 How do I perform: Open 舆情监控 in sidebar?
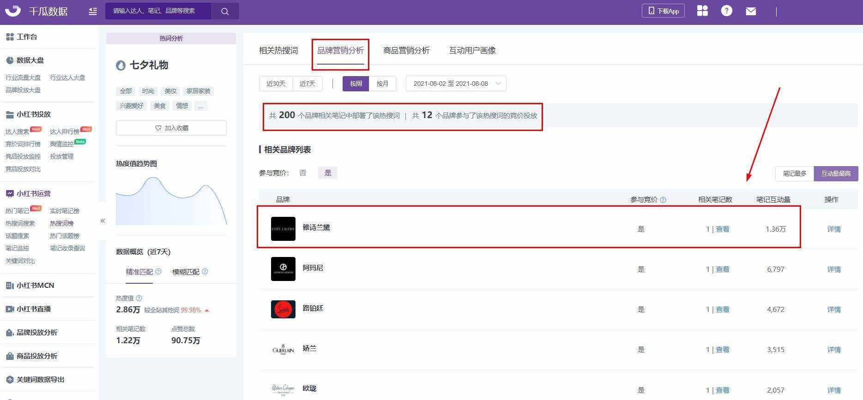(x=62, y=144)
